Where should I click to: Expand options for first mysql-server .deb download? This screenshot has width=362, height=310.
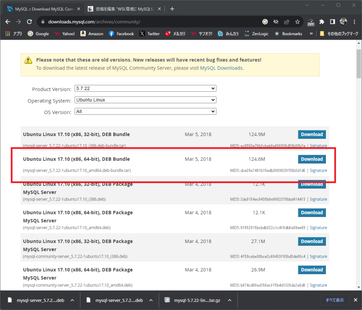pos(72,300)
